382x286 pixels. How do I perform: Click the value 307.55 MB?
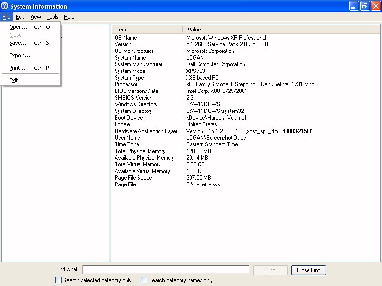pos(199,178)
